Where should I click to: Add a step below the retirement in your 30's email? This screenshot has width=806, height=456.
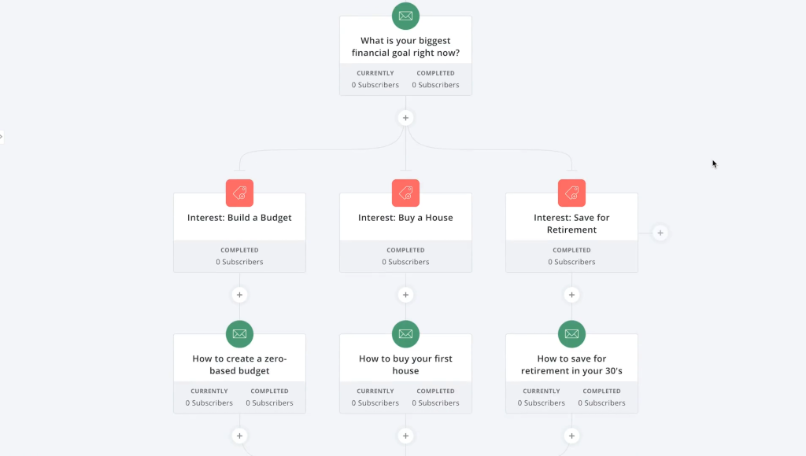571,436
